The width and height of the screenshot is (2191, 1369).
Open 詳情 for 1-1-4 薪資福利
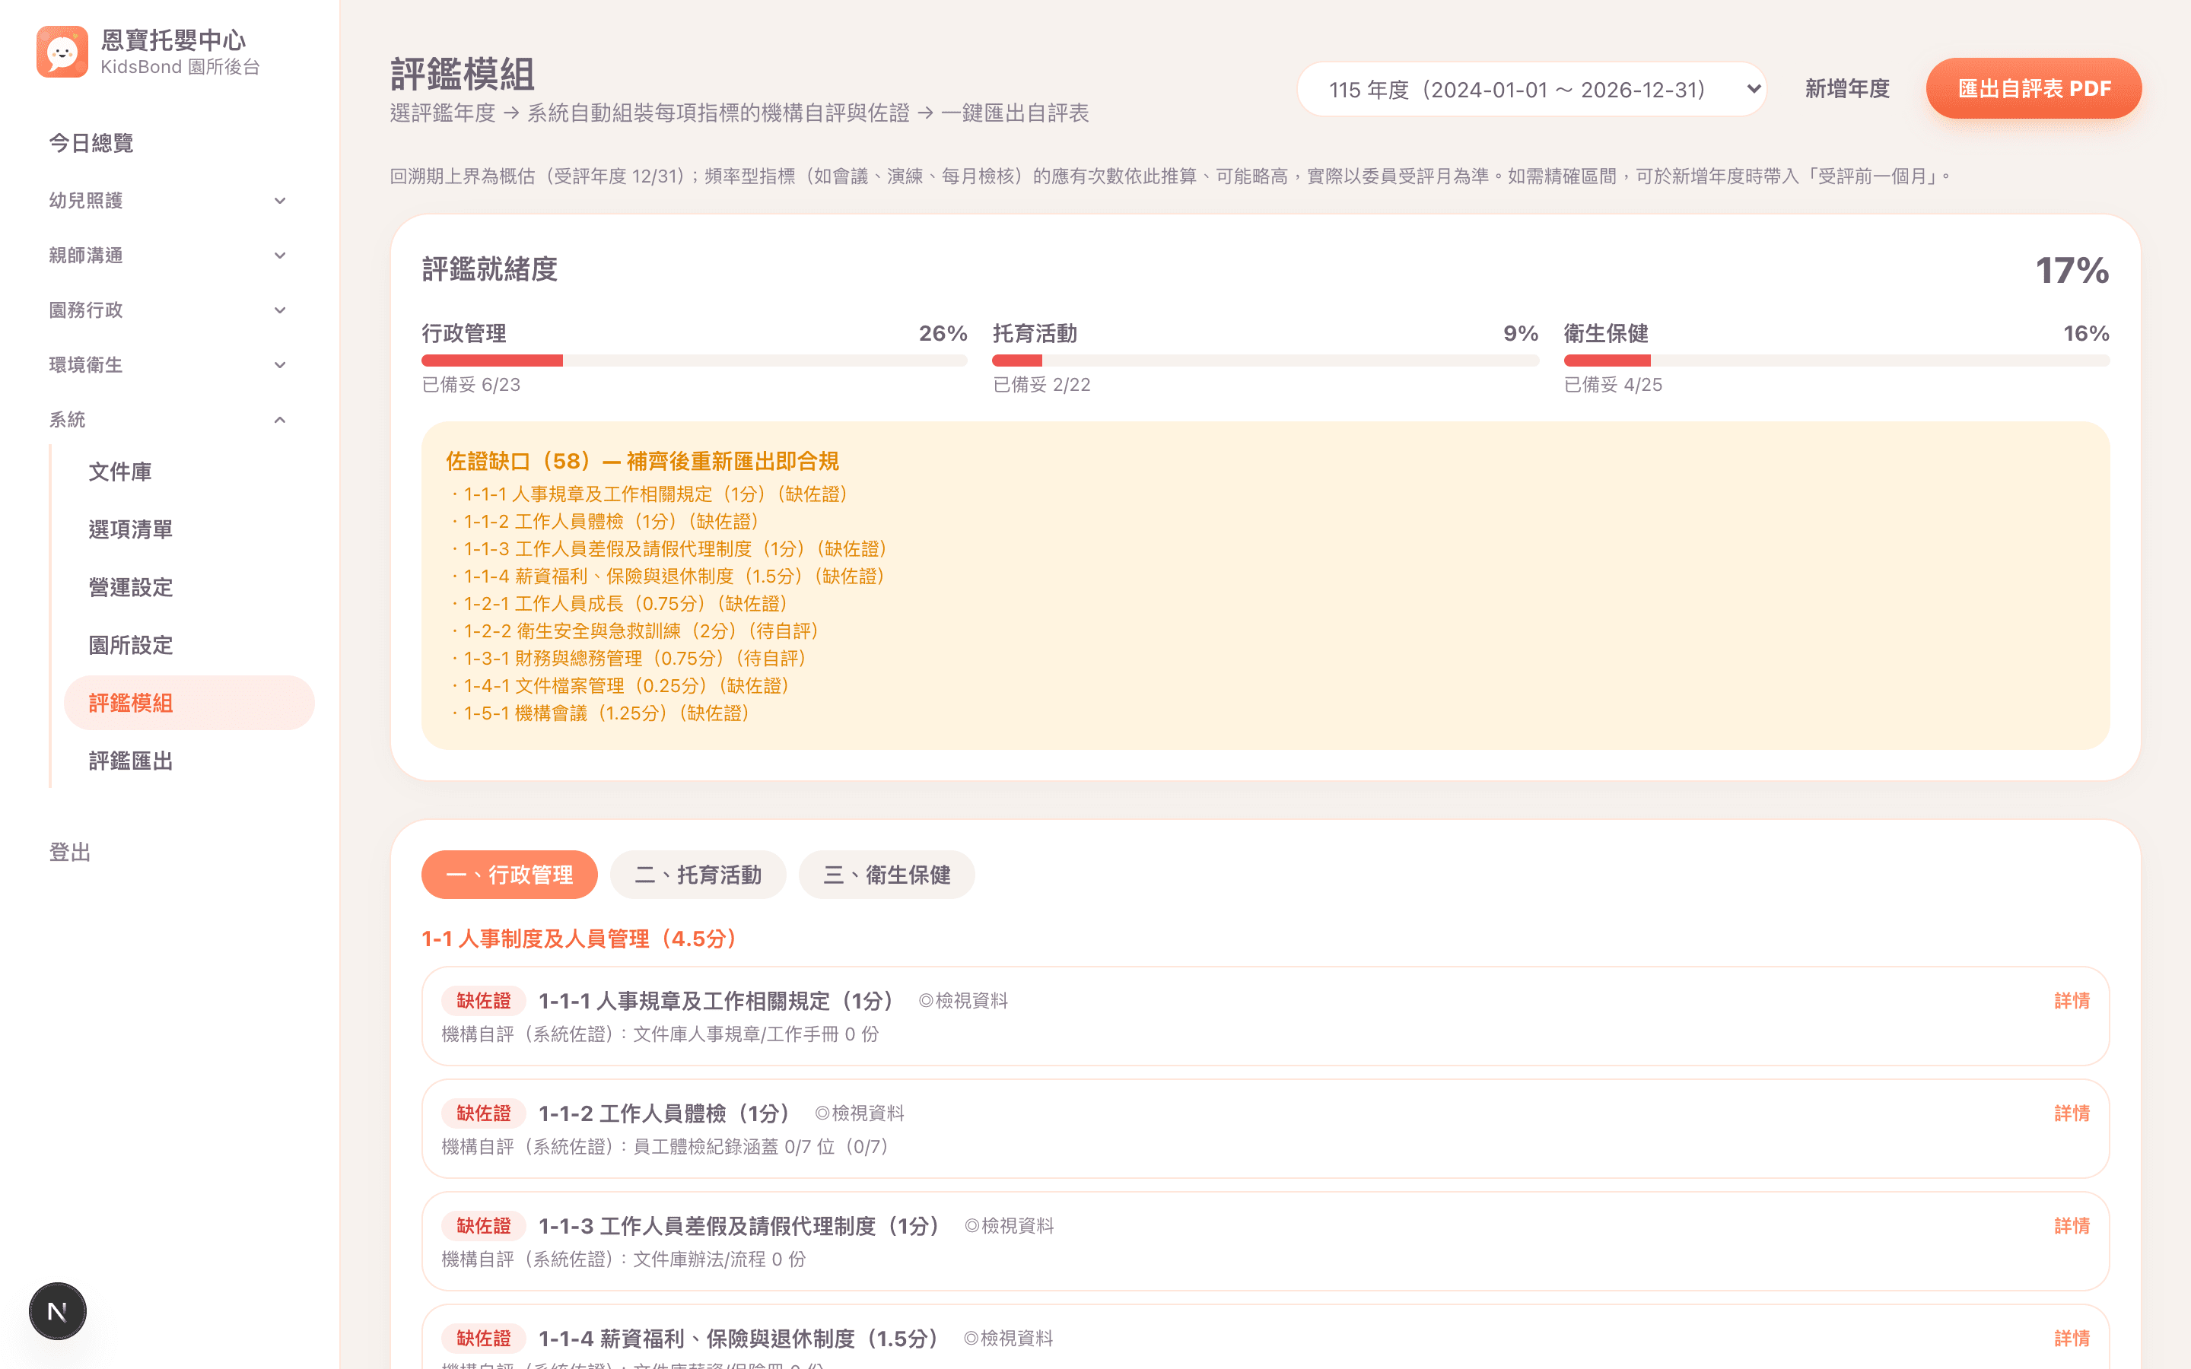pyautogui.click(x=2072, y=1339)
